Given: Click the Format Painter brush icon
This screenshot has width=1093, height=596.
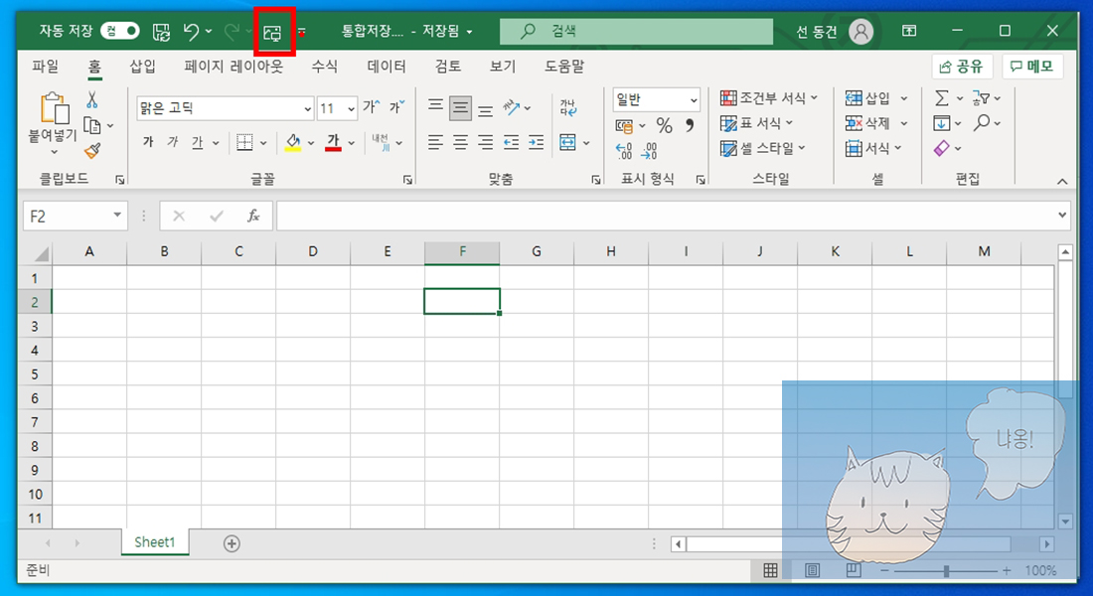Looking at the screenshot, I should (x=92, y=150).
